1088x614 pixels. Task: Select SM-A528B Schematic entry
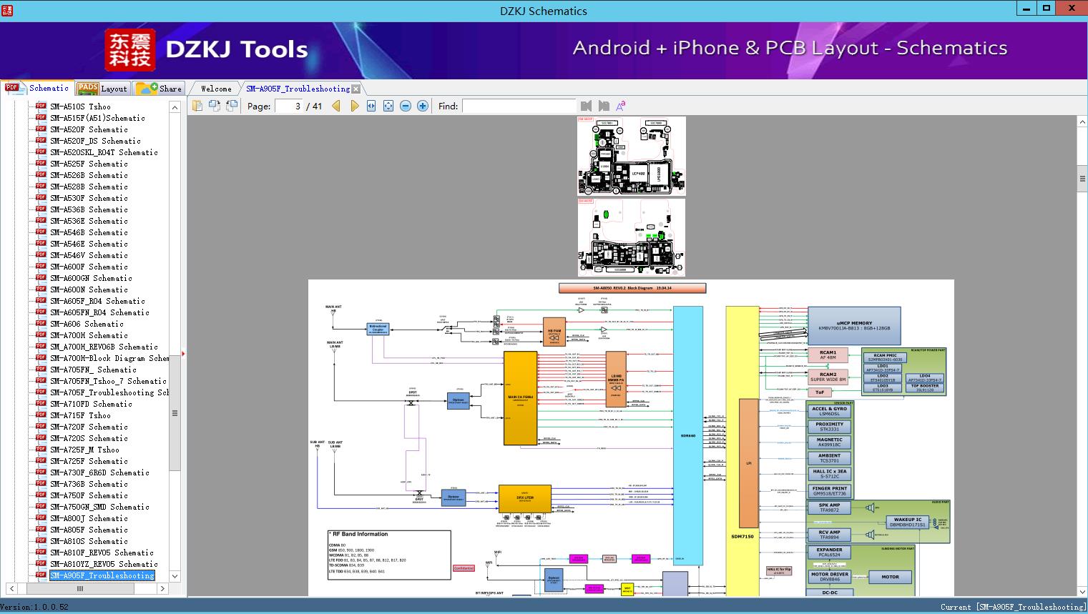(x=89, y=187)
